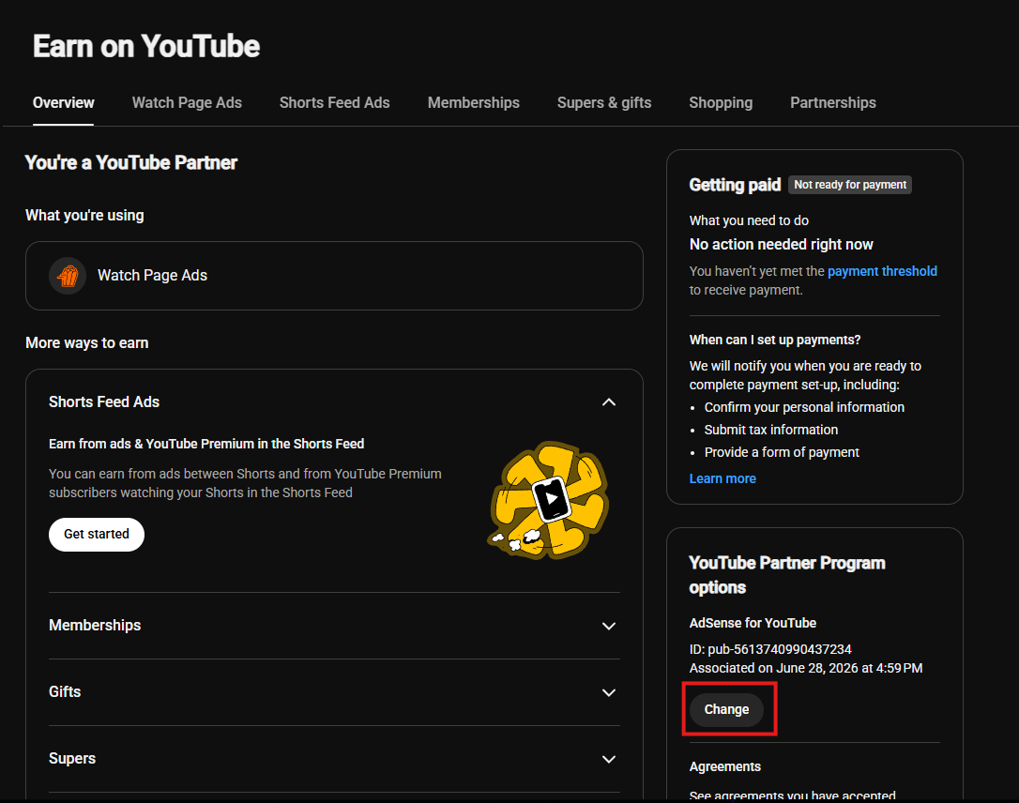Viewport: 1019px width, 803px height.
Task: Collapse the Shorts Feed Ads section
Action: pyautogui.click(x=608, y=402)
